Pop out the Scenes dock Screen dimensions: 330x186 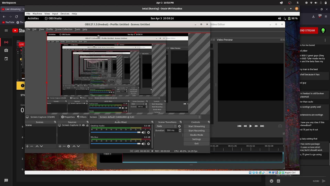coord(55,122)
